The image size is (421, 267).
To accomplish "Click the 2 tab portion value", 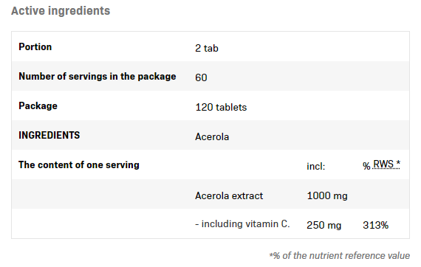I will pyautogui.click(x=207, y=48).
